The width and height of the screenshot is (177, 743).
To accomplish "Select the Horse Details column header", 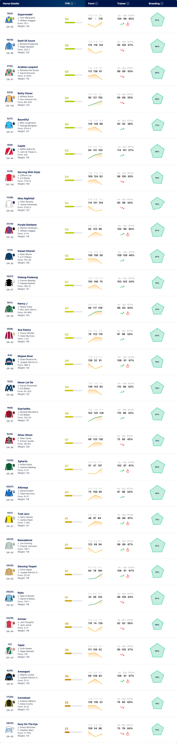I will (x=11, y=3).
